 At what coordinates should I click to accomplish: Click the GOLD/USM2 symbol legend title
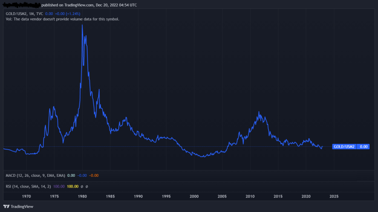[16, 14]
